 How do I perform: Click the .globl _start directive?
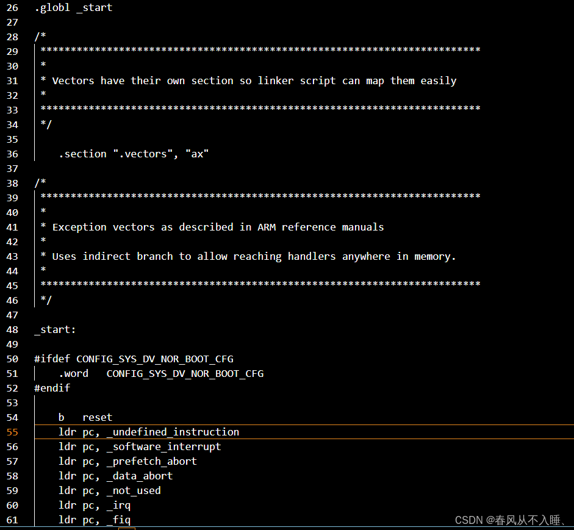coord(73,7)
